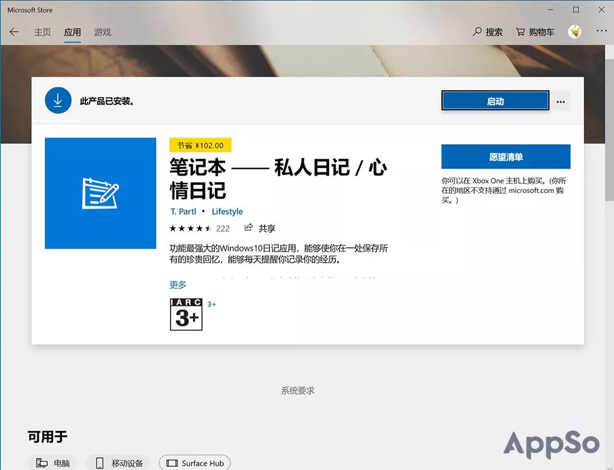Click 此产品已安装 status text
Viewport: 614px width, 470px height.
point(107,101)
